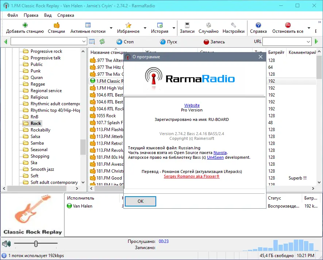Open Sergey Romanov aka Fixxxer link
Image resolution: width=323 pixels, height=260 pixels.
point(192,176)
